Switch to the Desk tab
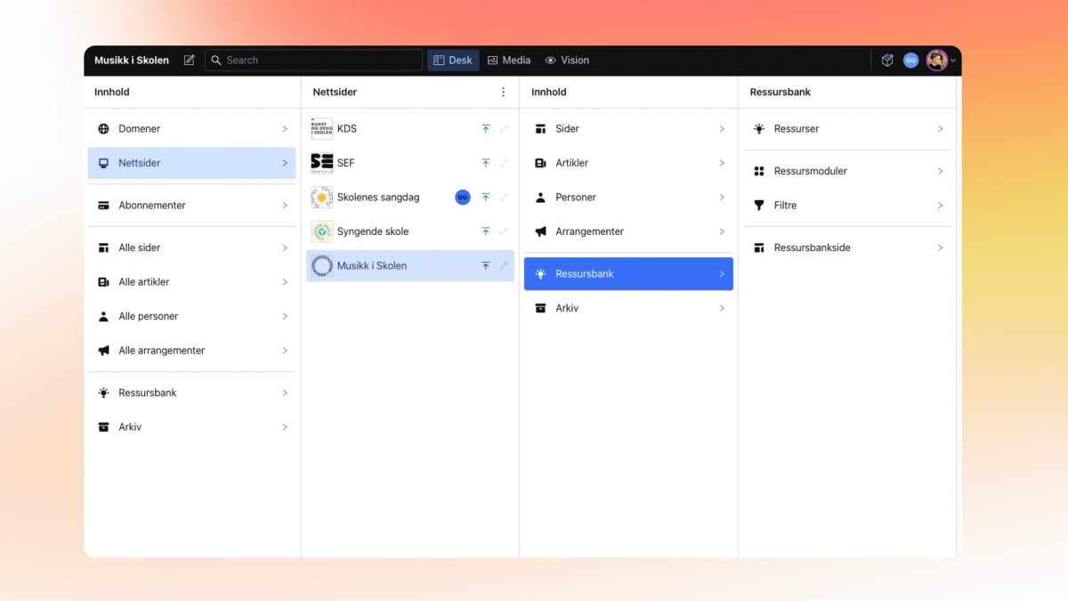Image resolution: width=1068 pixels, height=601 pixels. click(x=453, y=61)
